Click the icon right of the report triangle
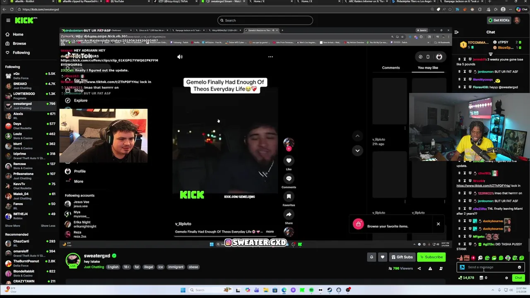Viewport: 530px width, 298px height. (x=441, y=269)
